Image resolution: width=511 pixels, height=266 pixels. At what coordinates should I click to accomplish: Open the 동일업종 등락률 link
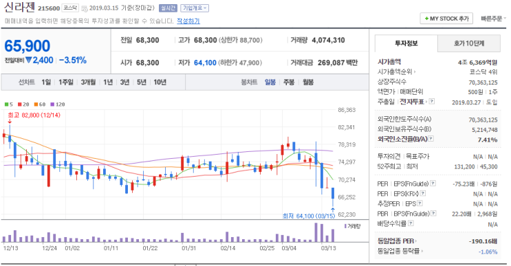click(400, 252)
